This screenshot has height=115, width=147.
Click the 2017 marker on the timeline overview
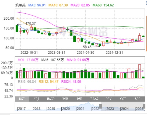21,109
